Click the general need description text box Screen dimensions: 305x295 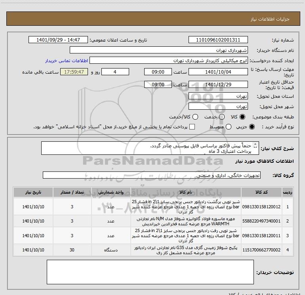click(x=150, y=148)
